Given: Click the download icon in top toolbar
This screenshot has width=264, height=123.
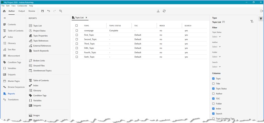Looking at the screenshot, I should point(158,11).
